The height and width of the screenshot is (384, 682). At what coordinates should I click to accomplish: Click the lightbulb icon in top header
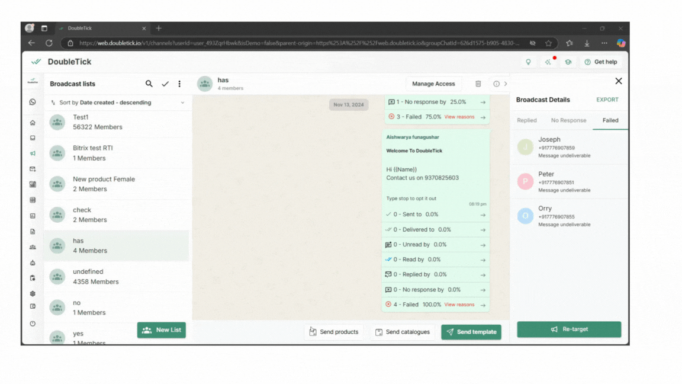tap(528, 62)
